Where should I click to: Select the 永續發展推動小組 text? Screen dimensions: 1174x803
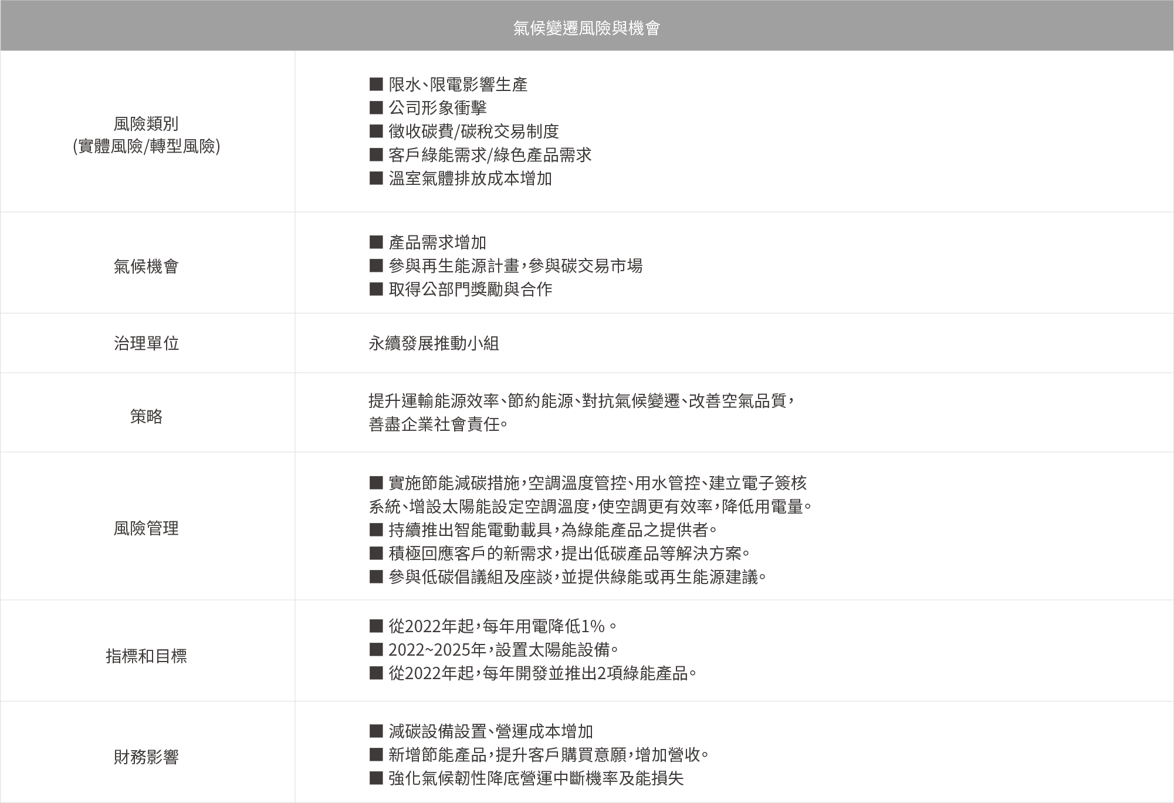[434, 343]
